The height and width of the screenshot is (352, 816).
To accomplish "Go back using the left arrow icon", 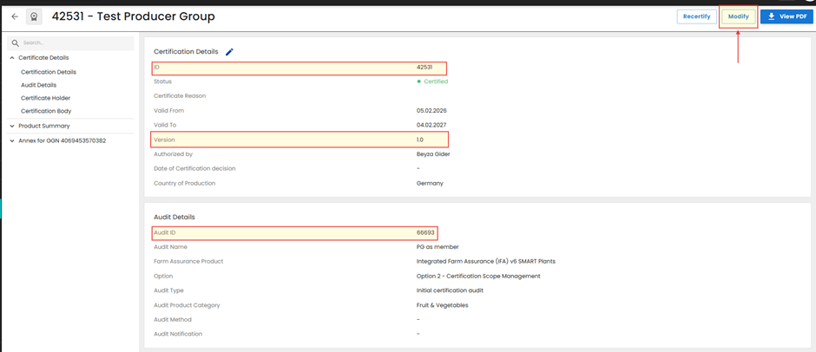I will pos(15,16).
